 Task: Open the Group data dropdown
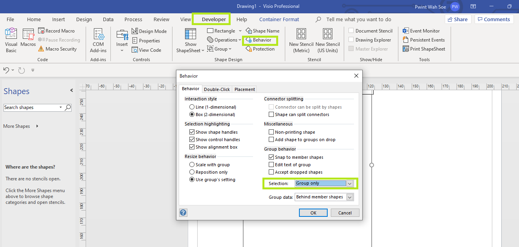point(349,197)
